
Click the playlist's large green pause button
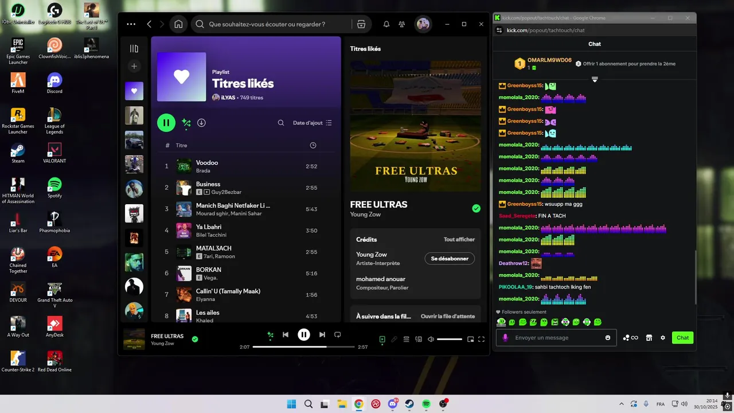tap(166, 123)
